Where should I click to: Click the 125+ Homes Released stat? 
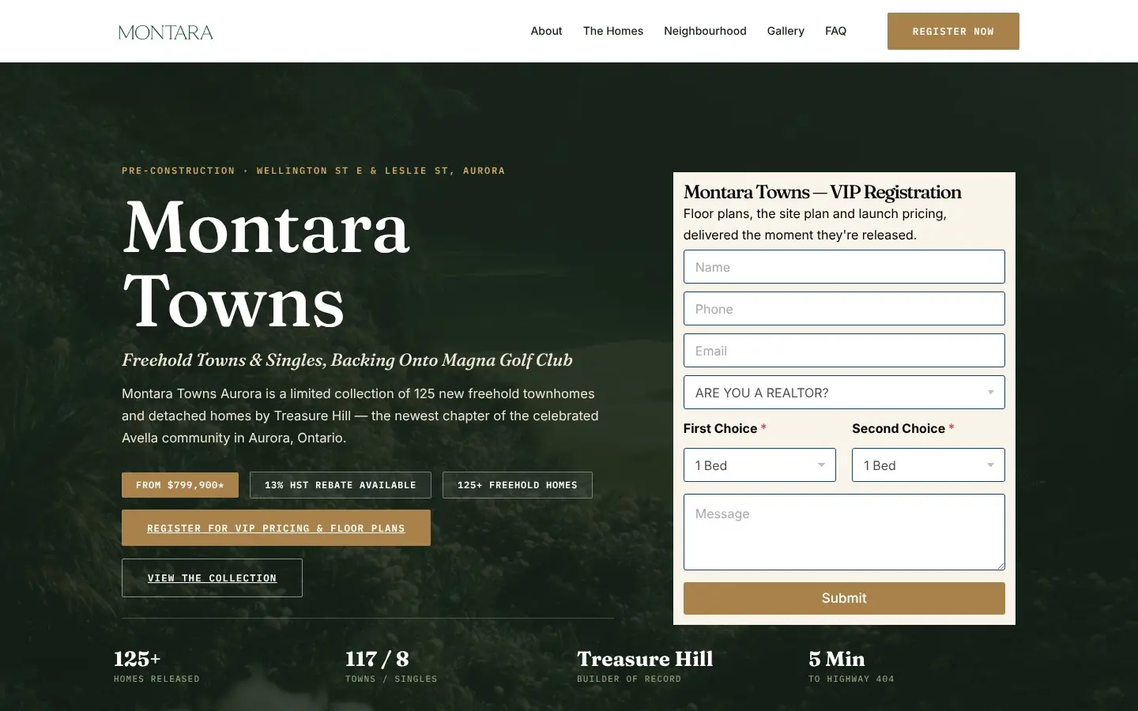[x=156, y=667]
